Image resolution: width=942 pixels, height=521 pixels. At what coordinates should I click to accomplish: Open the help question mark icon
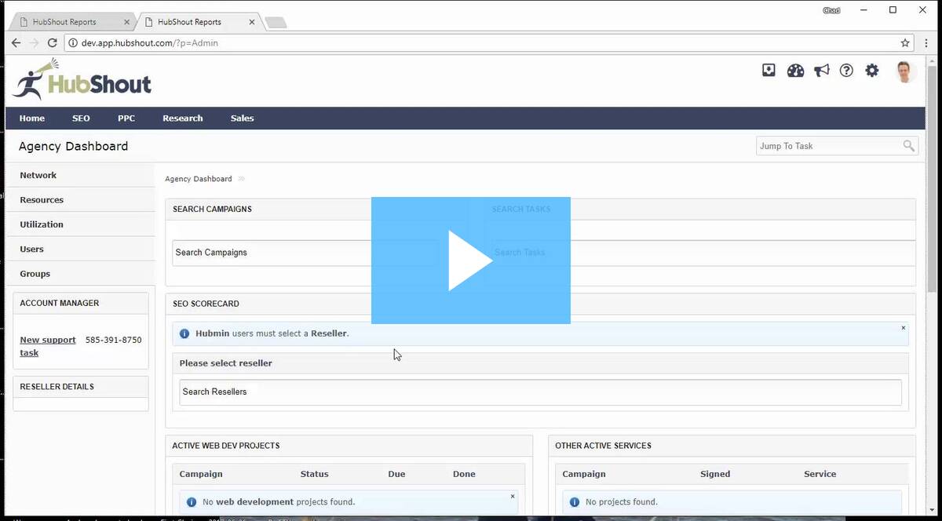tap(846, 71)
